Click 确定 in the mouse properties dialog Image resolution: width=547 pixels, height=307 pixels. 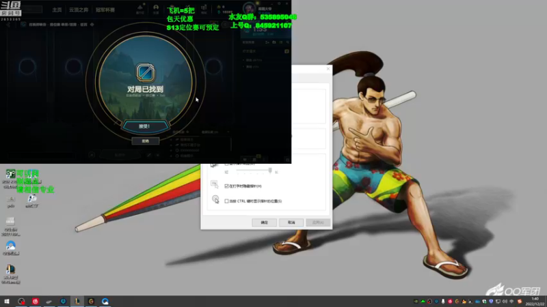[264, 222]
